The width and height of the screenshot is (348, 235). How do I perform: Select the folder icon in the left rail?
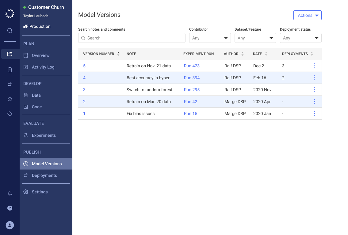[10, 54]
